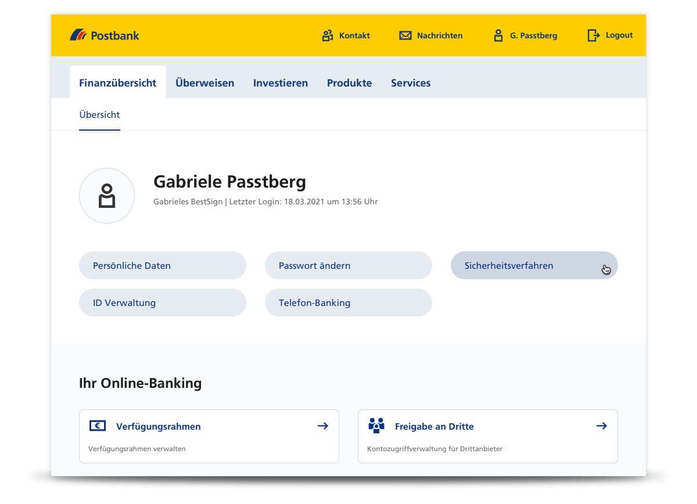The image size is (697, 504).
Task: Click 'Verfügungsrahmen verwalten' description
Action: tap(137, 449)
